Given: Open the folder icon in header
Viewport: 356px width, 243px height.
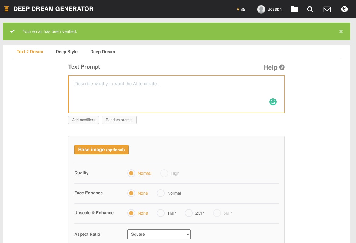Looking at the screenshot, I should click(294, 9).
